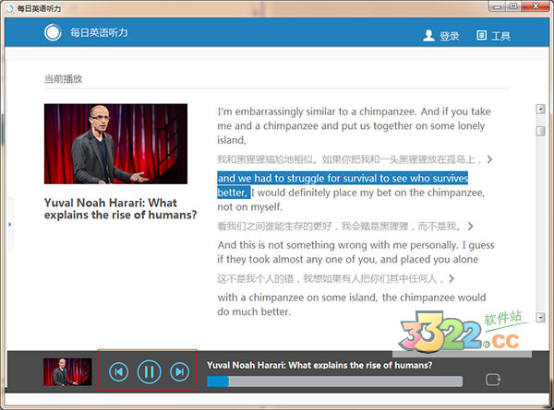The image size is (554, 410).
Task: Click the share icon beside progress bar
Action: pyautogui.click(x=493, y=380)
